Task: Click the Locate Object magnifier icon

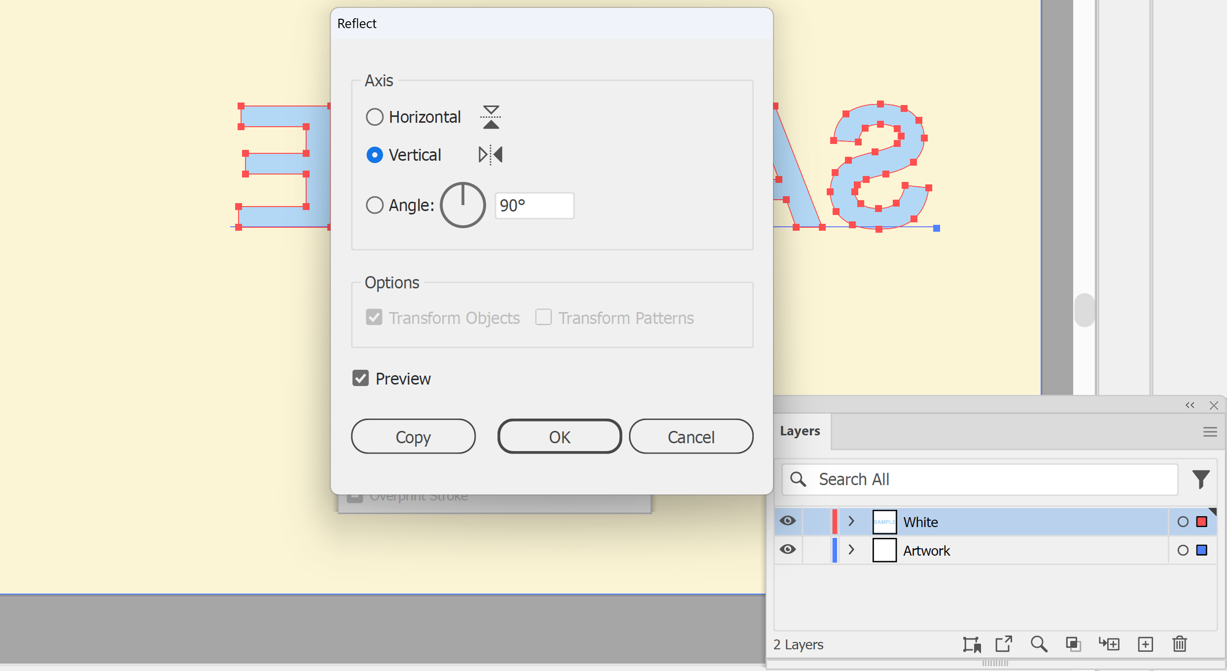Action: click(1039, 644)
